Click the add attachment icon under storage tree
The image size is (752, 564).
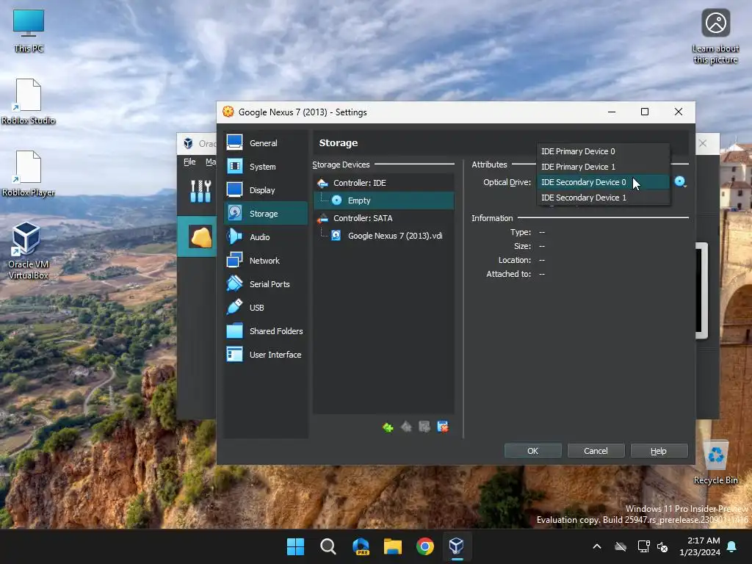pyautogui.click(x=424, y=427)
